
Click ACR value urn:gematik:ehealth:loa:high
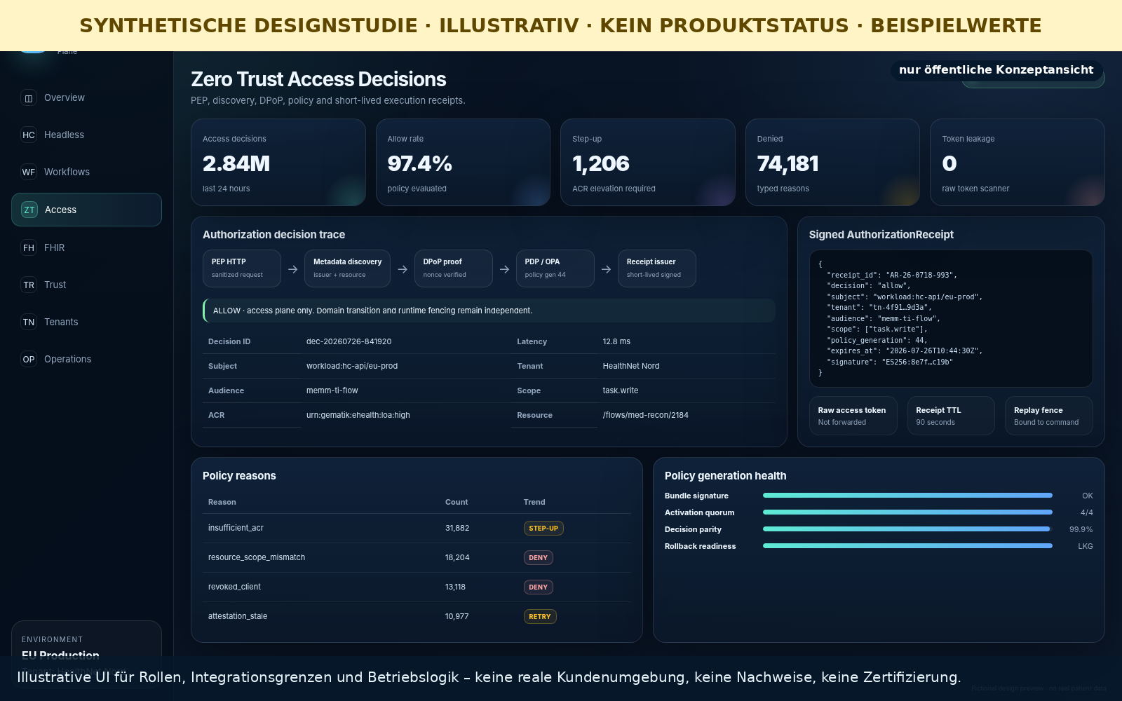pos(358,416)
